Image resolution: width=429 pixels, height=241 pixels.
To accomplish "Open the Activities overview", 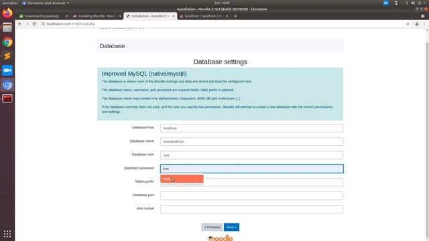I will pyautogui.click(x=10, y=3).
